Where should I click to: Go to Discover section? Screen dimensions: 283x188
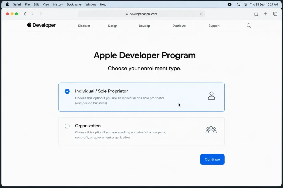(x=84, y=26)
